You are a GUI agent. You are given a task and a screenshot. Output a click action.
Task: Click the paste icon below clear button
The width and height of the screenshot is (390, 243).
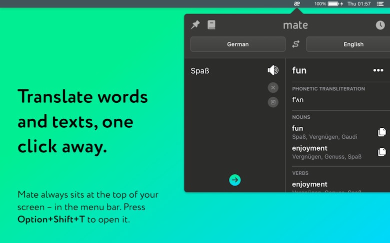point(273,102)
